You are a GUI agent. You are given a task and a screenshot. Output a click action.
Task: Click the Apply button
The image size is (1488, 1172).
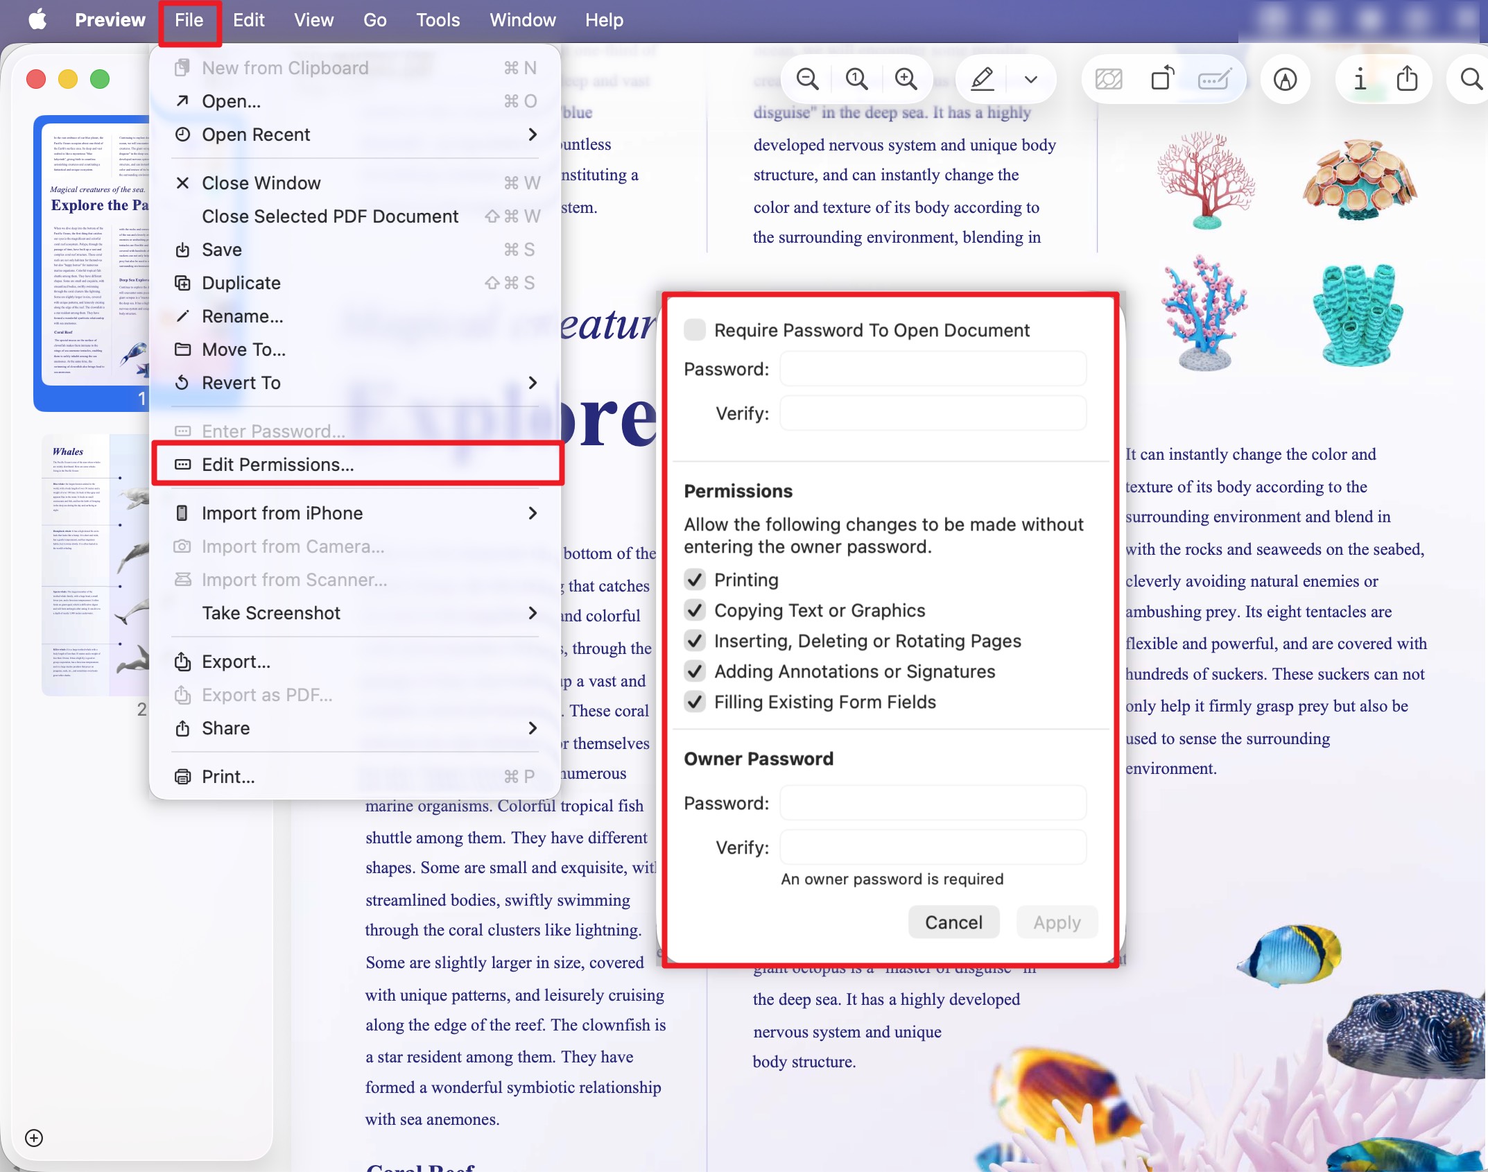(x=1057, y=922)
